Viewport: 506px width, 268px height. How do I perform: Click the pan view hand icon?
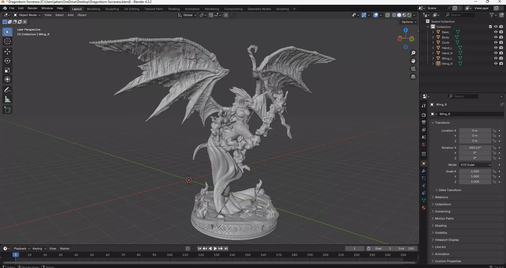[x=413, y=61]
